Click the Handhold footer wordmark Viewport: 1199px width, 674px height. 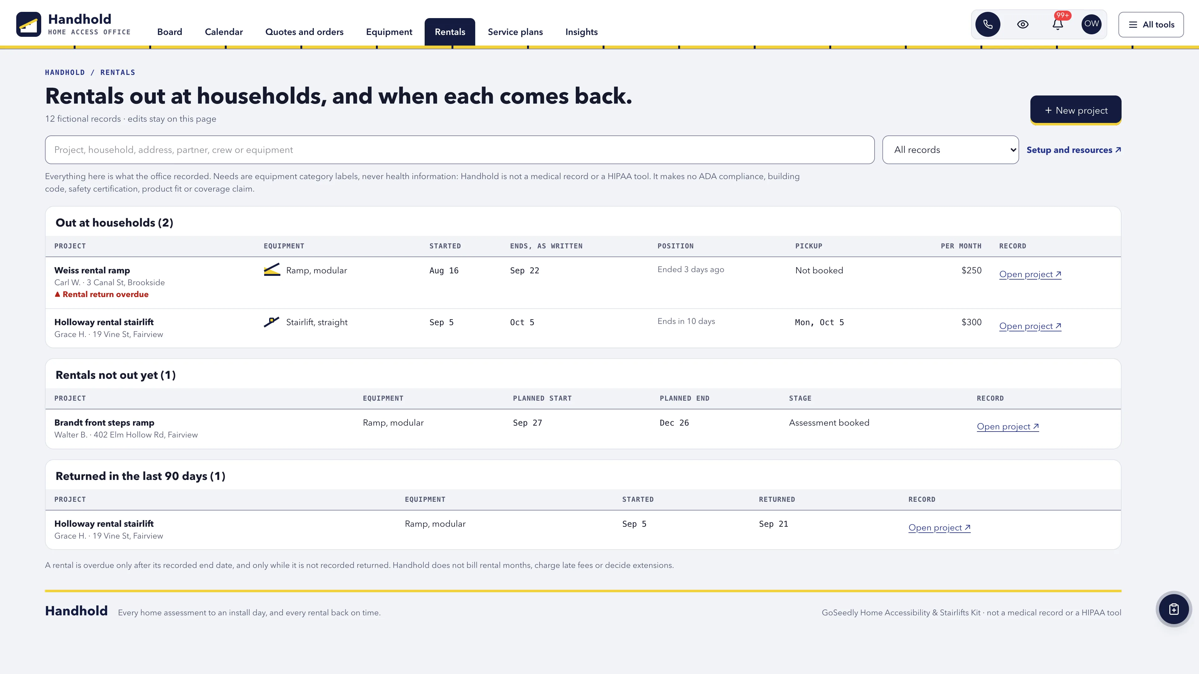click(76, 610)
